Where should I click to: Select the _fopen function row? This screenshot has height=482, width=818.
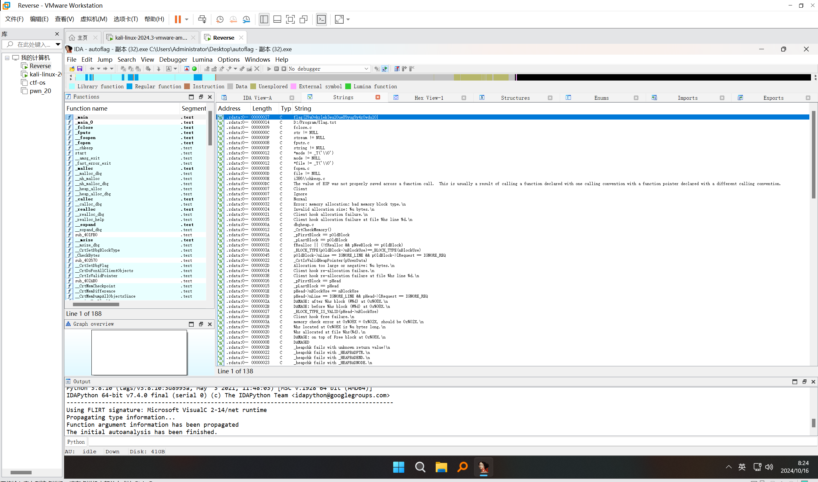tap(136, 143)
